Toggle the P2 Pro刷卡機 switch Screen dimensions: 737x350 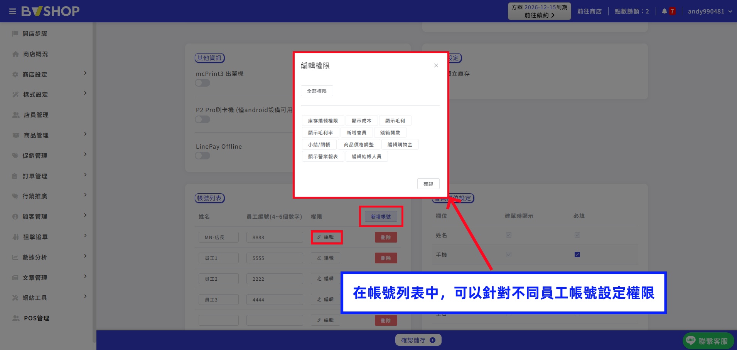(x=202, y=119)
